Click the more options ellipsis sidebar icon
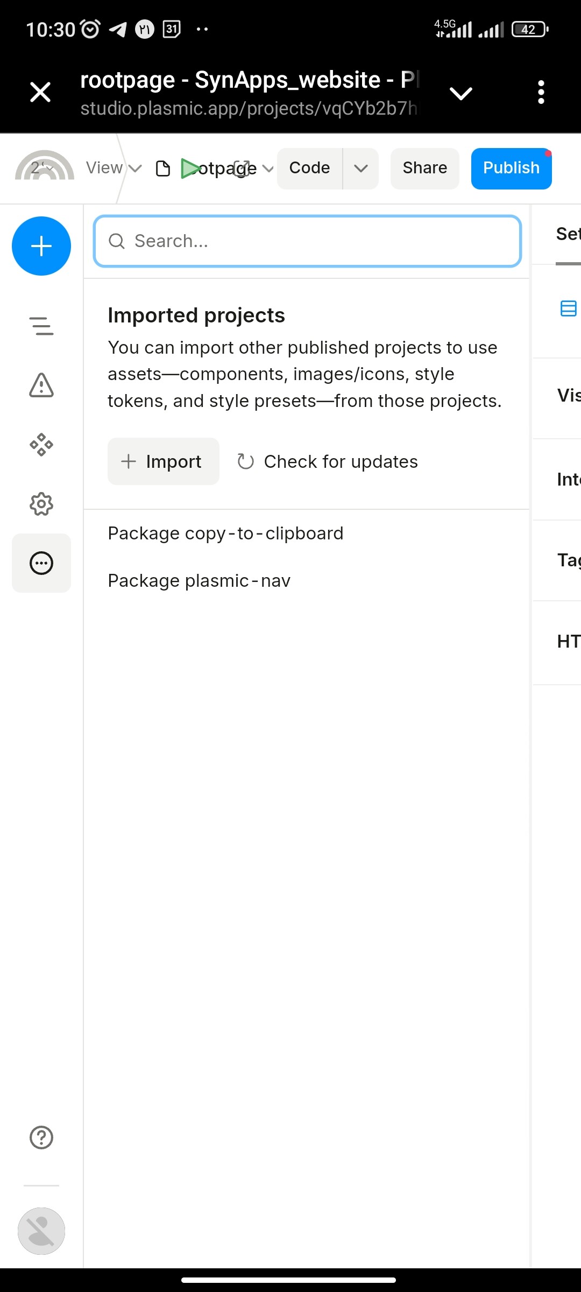Image resolution: width=581 pixels, height=1292 pixels. click(41, 563)
